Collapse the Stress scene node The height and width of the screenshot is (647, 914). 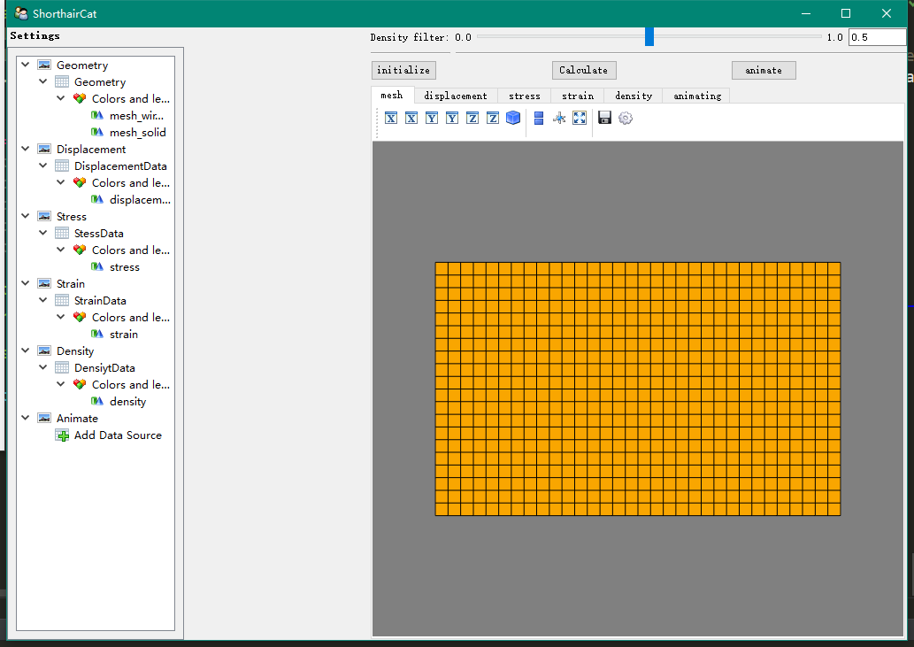click(25, 216)
